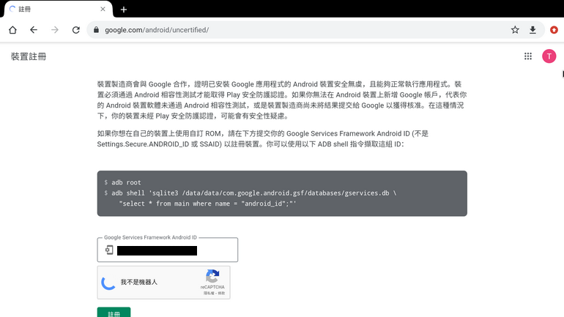
Task: Check the 我不是機器人 reCAPTCHA box
Action: [108, 283]
